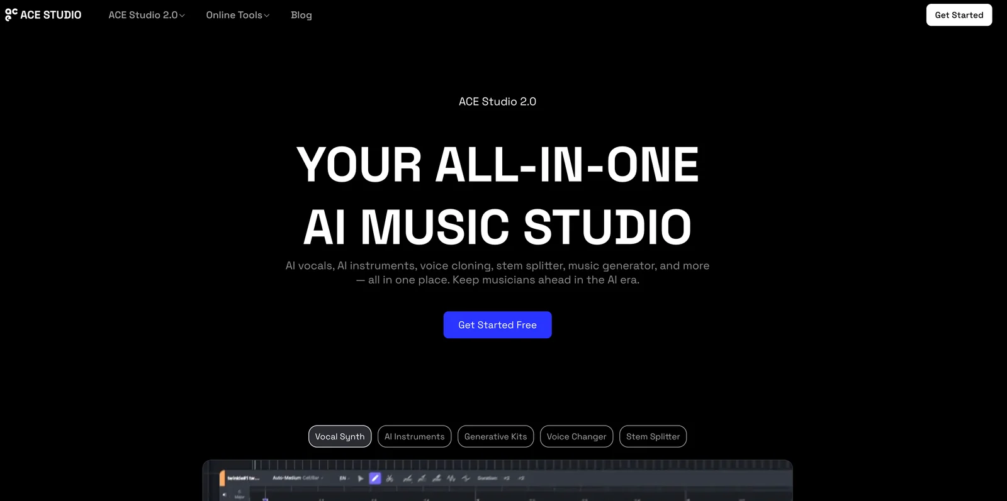Switch to the AI Instruments tab
The image size is (1007, 501).
point(414,436)
